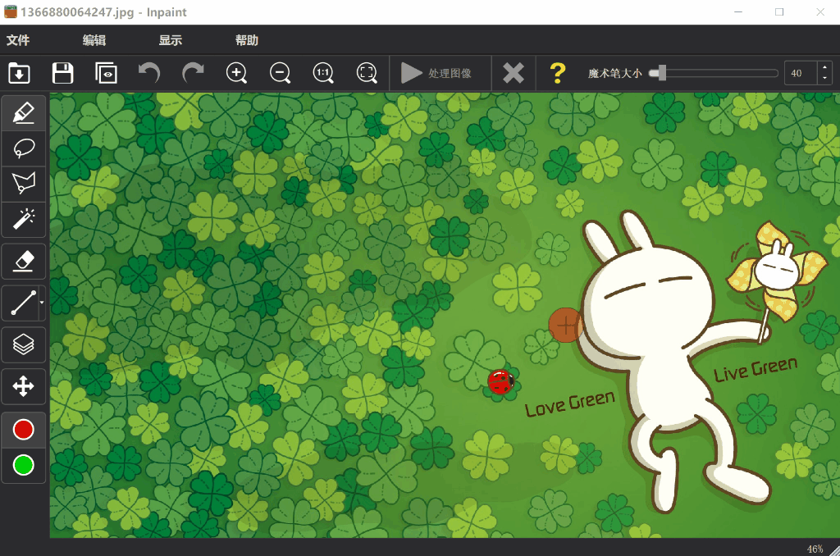This screenshot has height=556, width=840.
Task: Click the X clear selection icon
Action: click(514, 73)
